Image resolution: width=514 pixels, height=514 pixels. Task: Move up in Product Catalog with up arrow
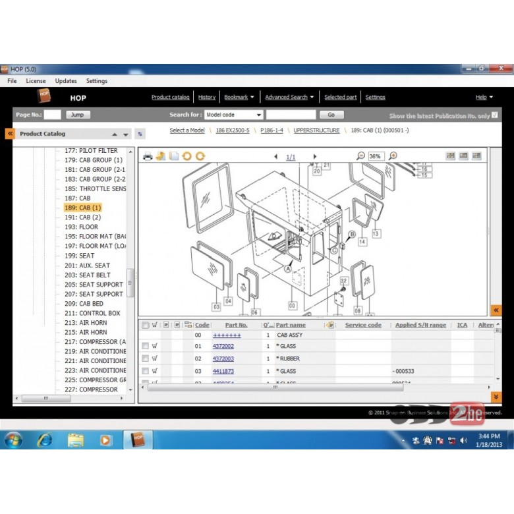(115, 134)
